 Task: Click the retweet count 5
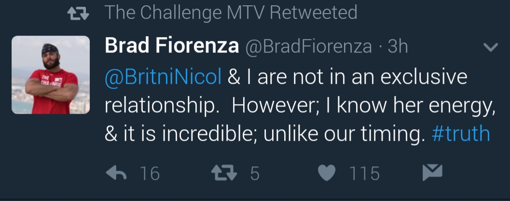click(x=255, y=173)
